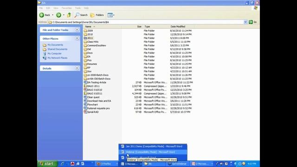This screenshot has width=297, height=167.
Task: Select the Spiral-RAD PowerPoint file icon
Action: pos(85,112)
